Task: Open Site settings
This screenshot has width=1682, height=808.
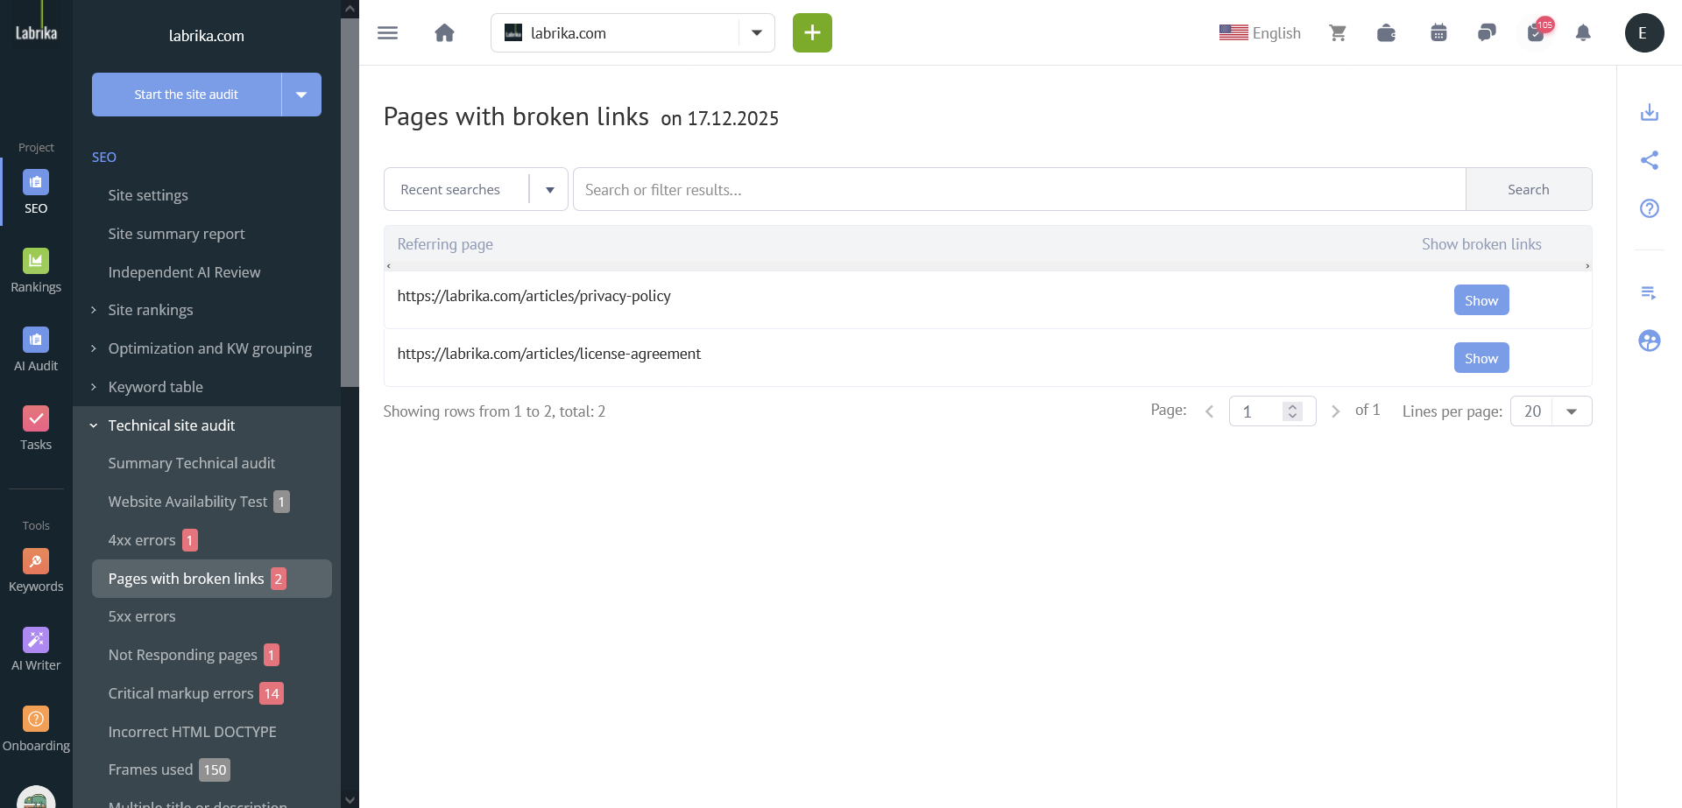Action: [x=148, y=195]
